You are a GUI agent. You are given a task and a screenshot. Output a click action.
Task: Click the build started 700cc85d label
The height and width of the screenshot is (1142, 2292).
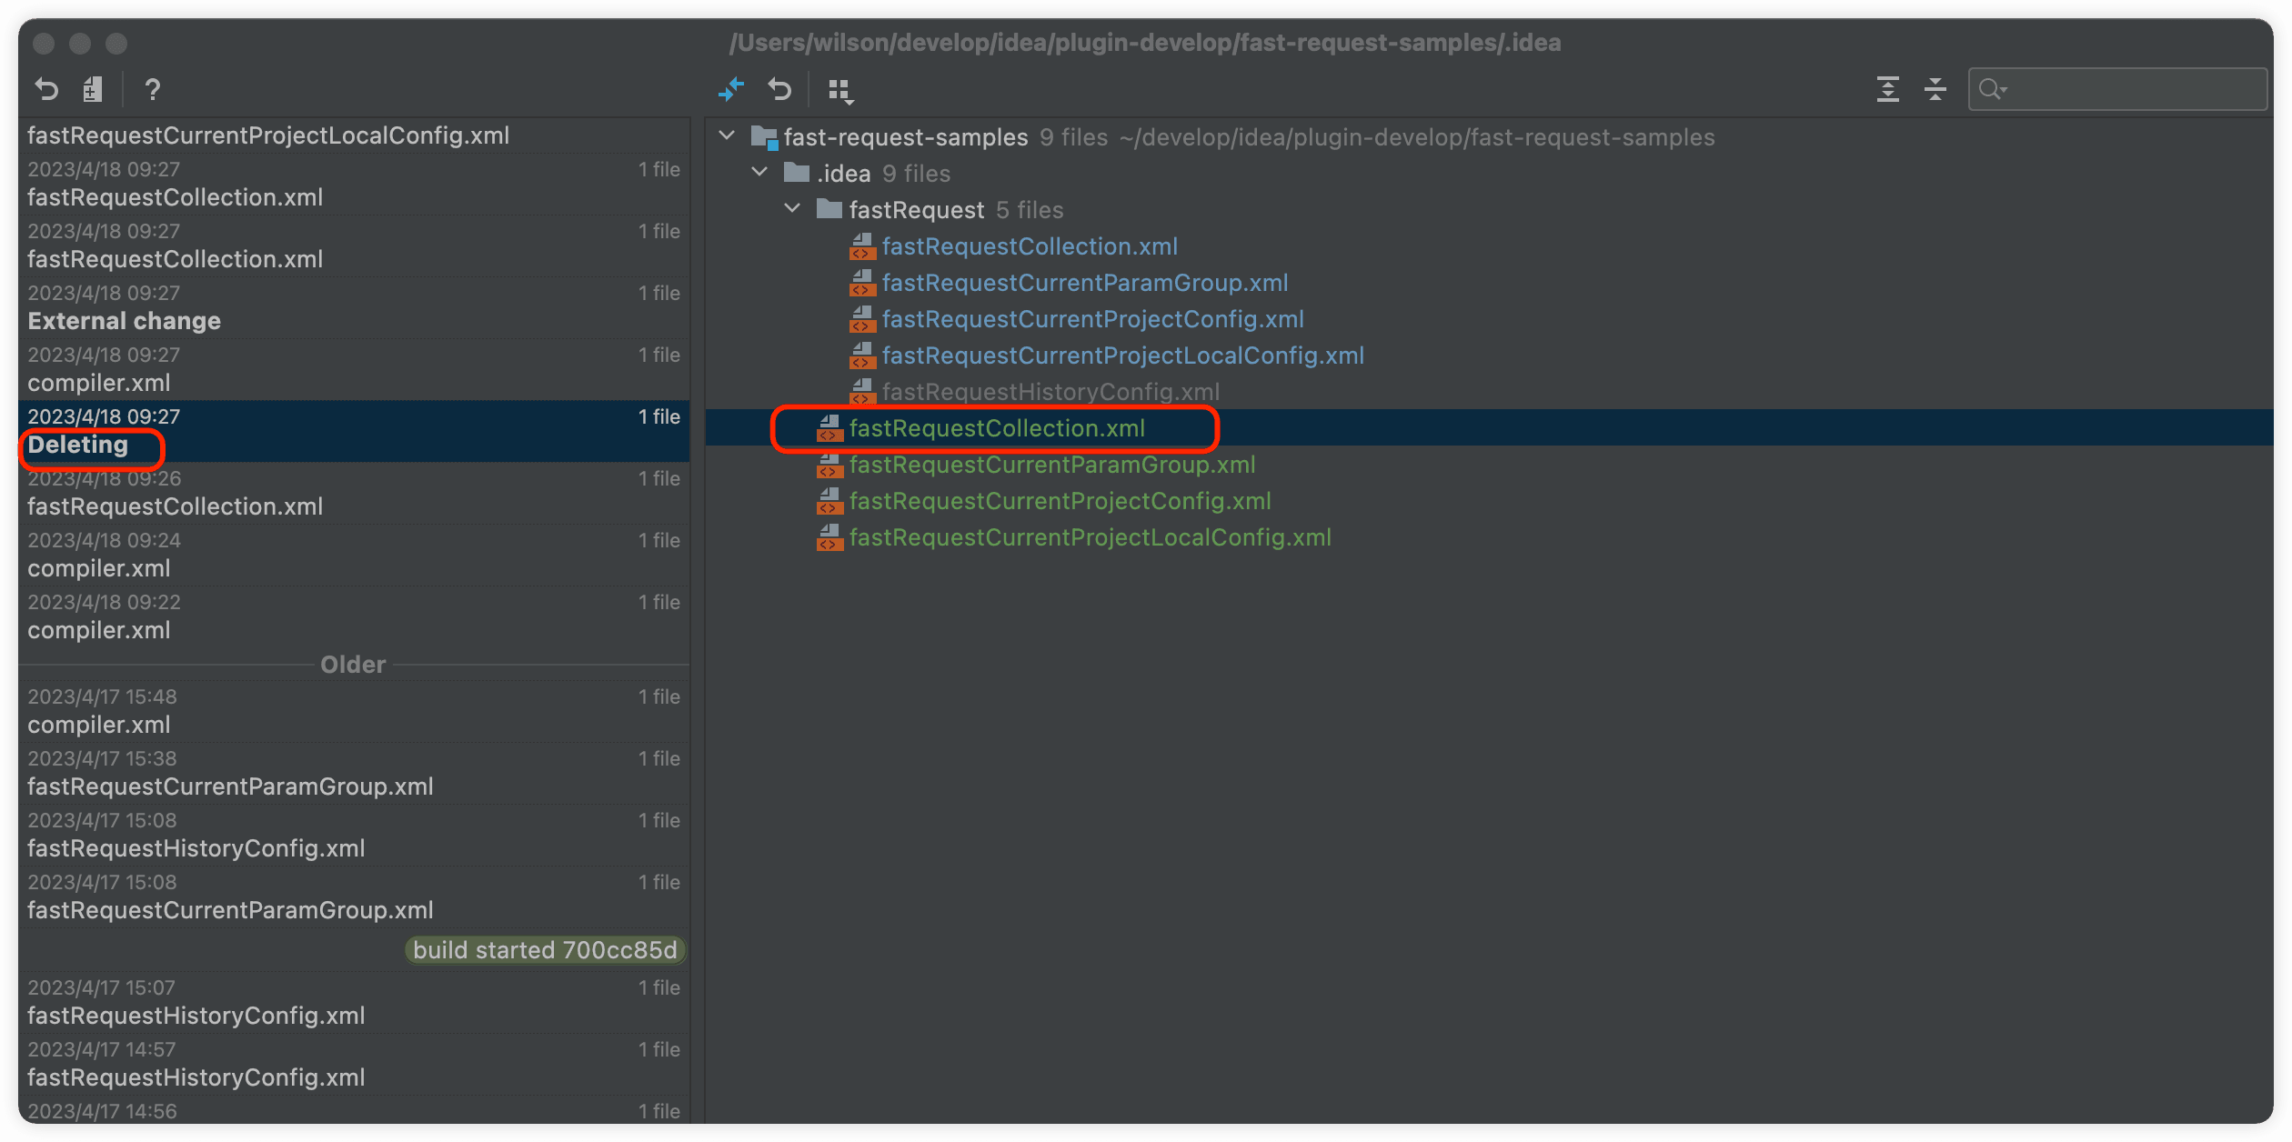544,950
